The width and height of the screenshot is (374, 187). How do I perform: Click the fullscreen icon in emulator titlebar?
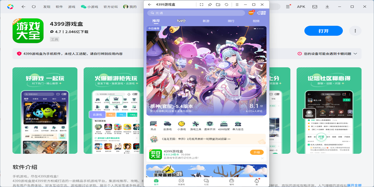point(201,5)
